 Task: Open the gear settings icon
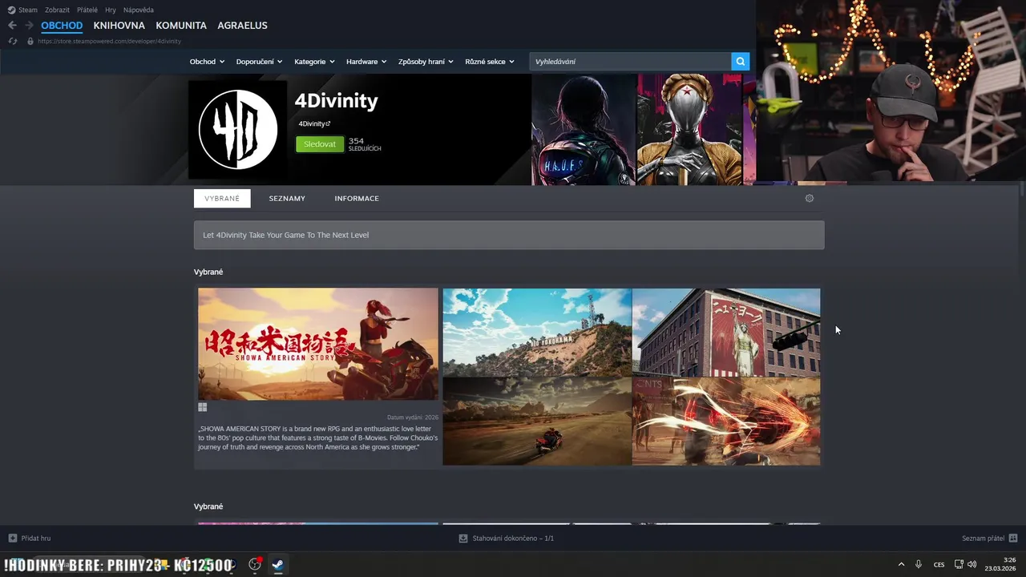810,199
